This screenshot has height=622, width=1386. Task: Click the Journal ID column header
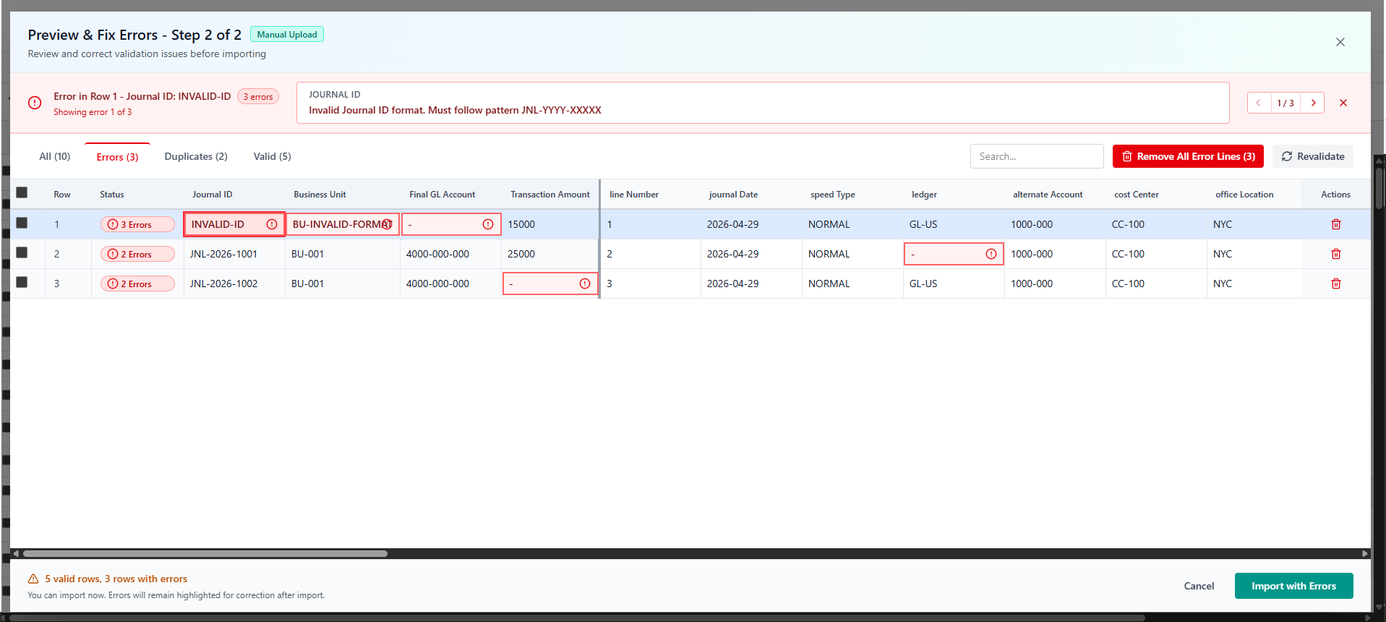pyautogui.click(x=213, y=195)
